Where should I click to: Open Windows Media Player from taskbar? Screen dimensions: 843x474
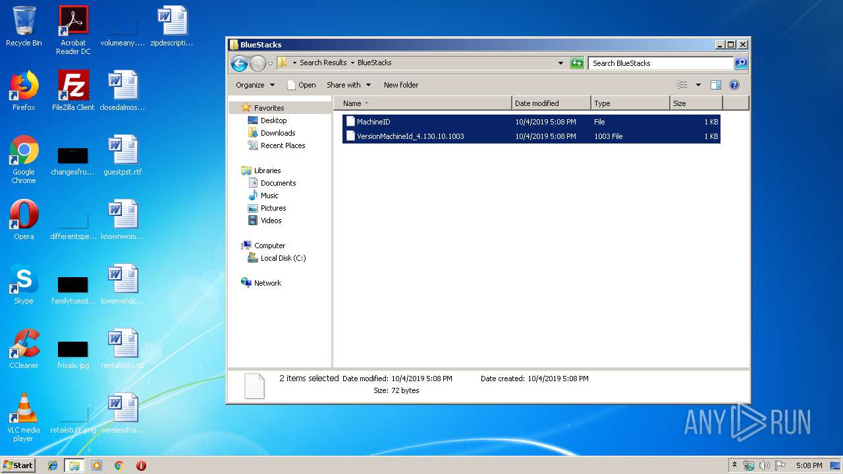(x=97, y=465)
